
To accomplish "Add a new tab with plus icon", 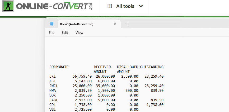I will [127, 24].
